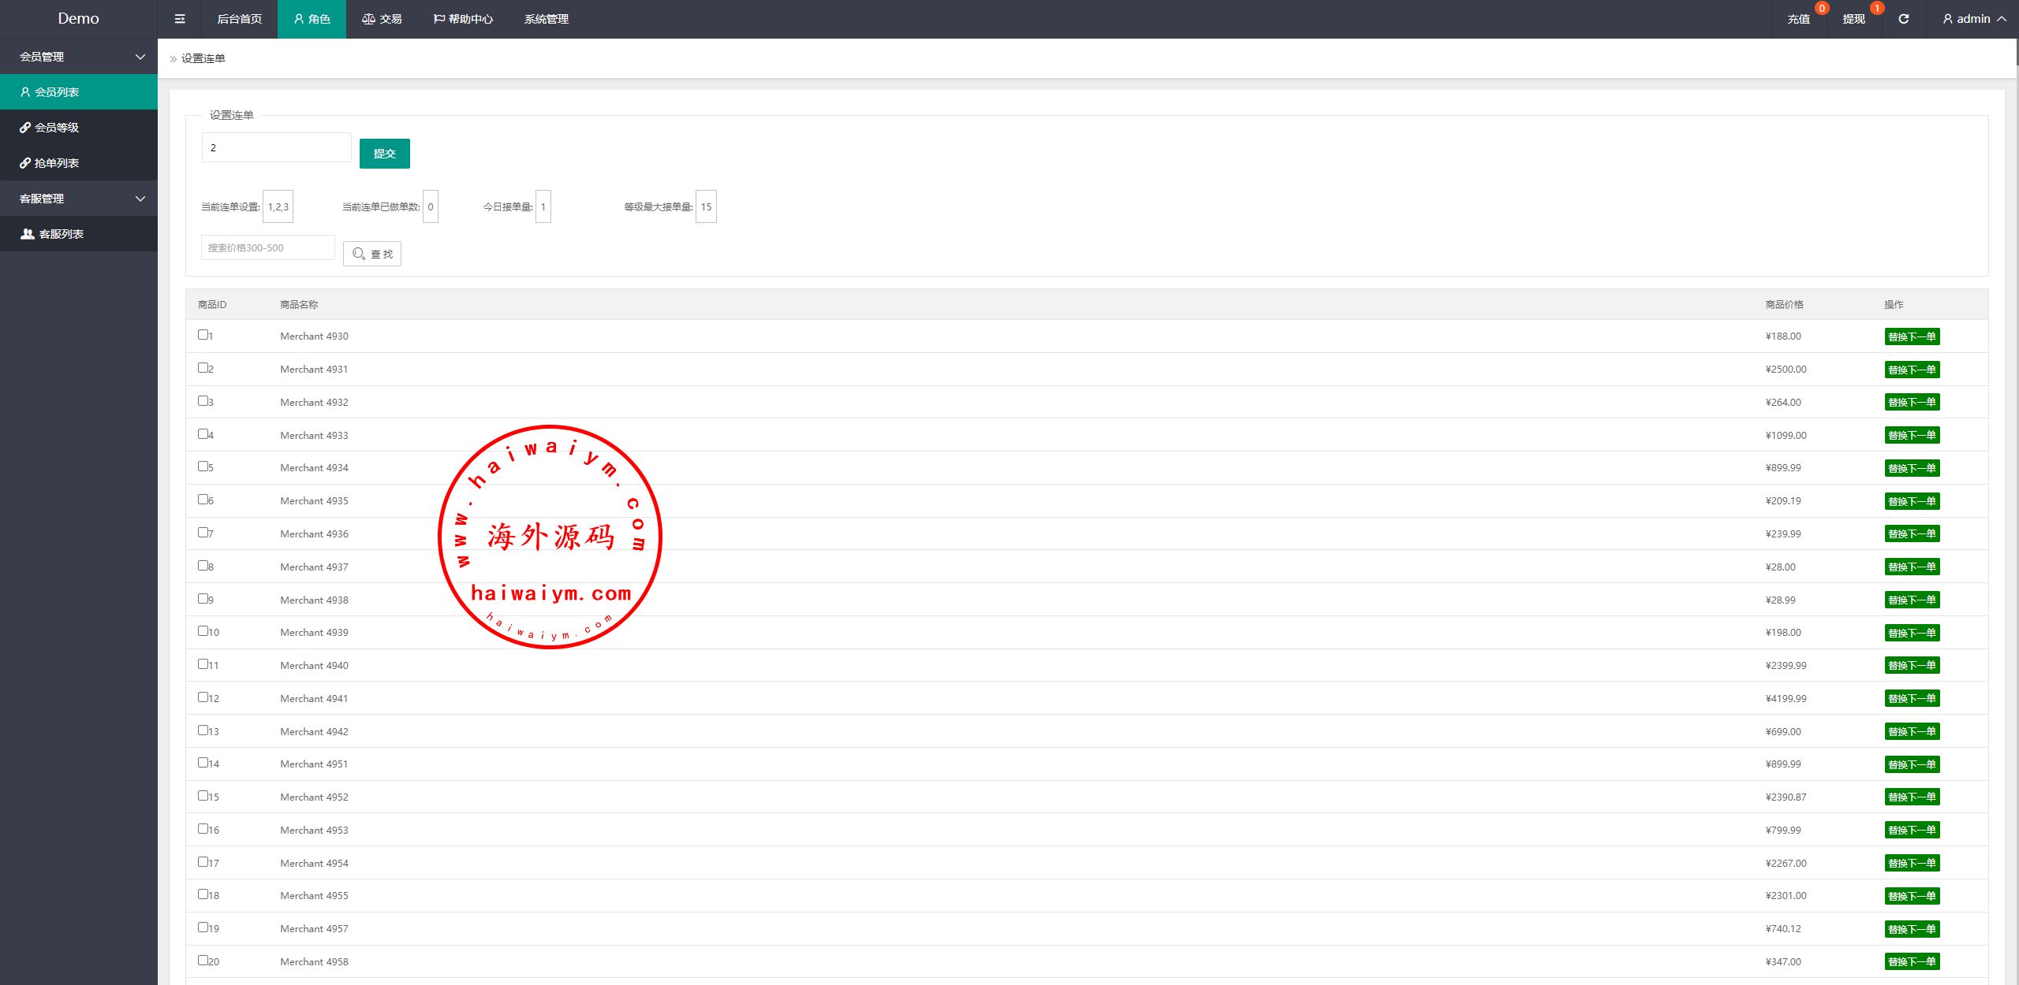The width and height of the screenshot is (2019, 985).
Task: Open 会员列表 sidebar item
Action: pos(57,92)
